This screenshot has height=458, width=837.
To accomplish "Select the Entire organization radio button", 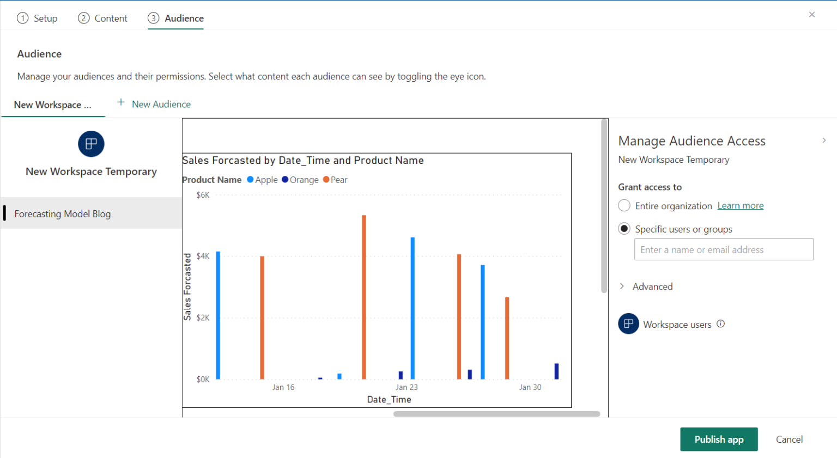I will point(624,205).
